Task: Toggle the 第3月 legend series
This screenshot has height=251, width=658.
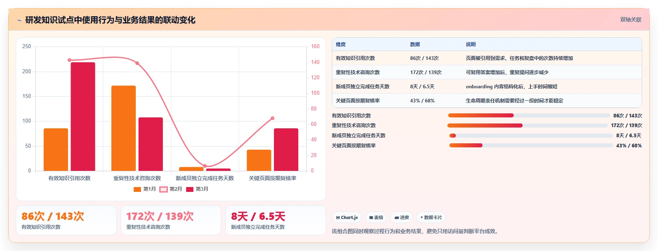Action: click(197, 189)
